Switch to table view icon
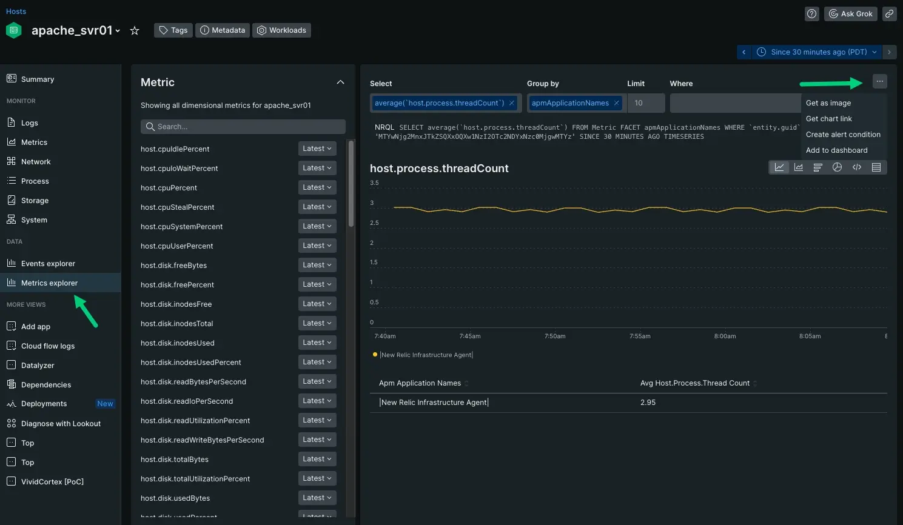This screenshot has height=525, width=903. (876, 167)
